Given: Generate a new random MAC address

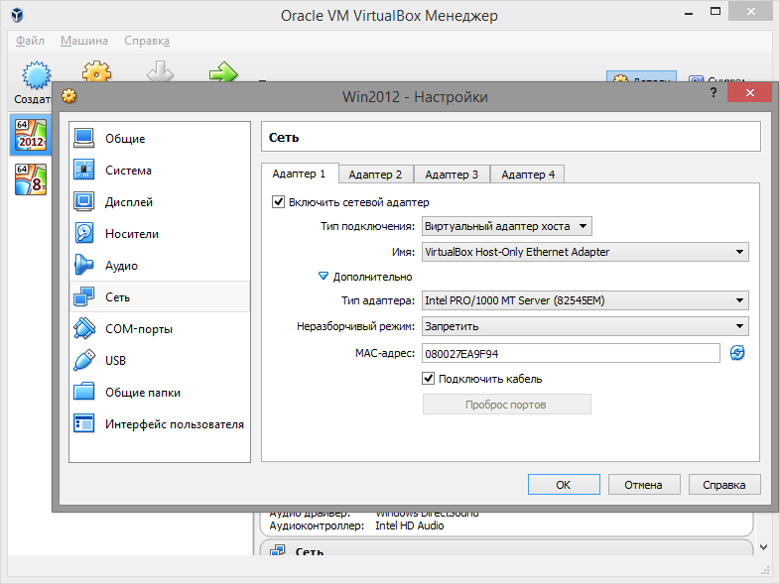Looking at the screenshot, I should click(x=737, y=353).
